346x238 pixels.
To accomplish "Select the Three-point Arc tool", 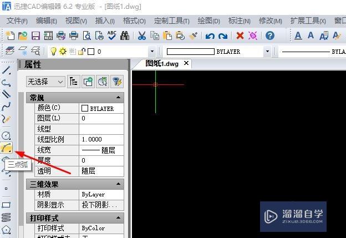I will (6, 148).
